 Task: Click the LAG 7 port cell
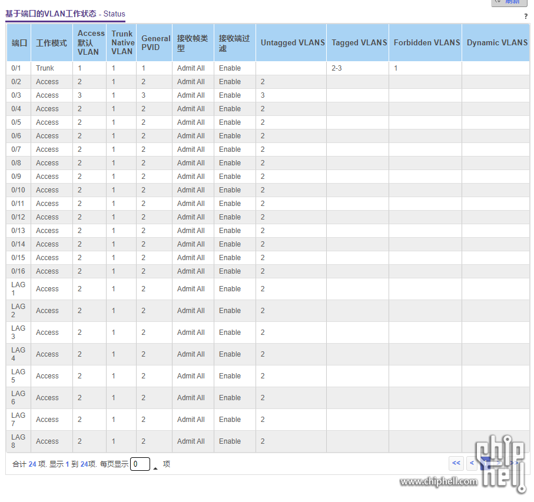click(18, 419)
